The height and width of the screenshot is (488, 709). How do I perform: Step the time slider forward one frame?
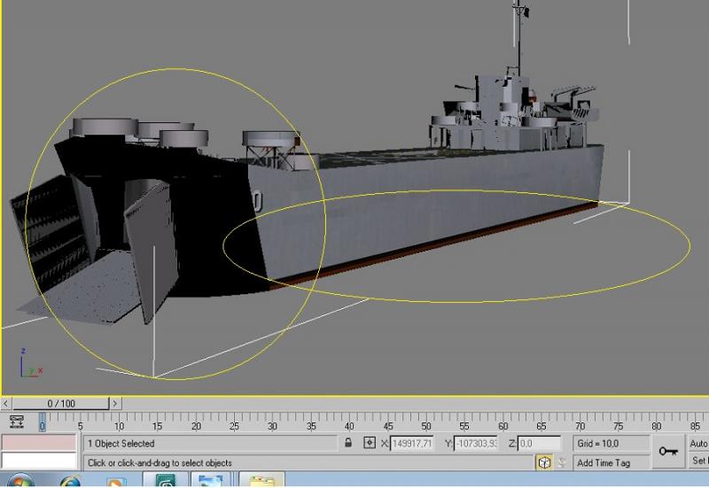[115, 403]
